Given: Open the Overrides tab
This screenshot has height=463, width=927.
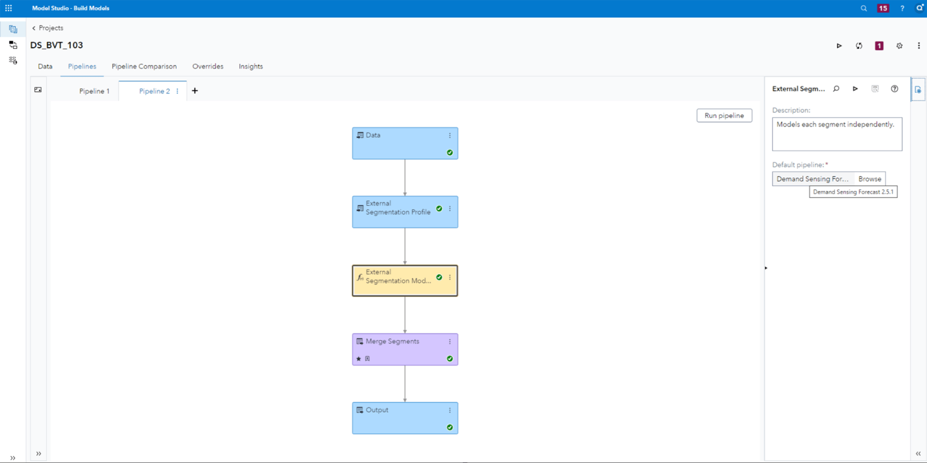Looking at the screenshot, I should [x=208, y=66].
